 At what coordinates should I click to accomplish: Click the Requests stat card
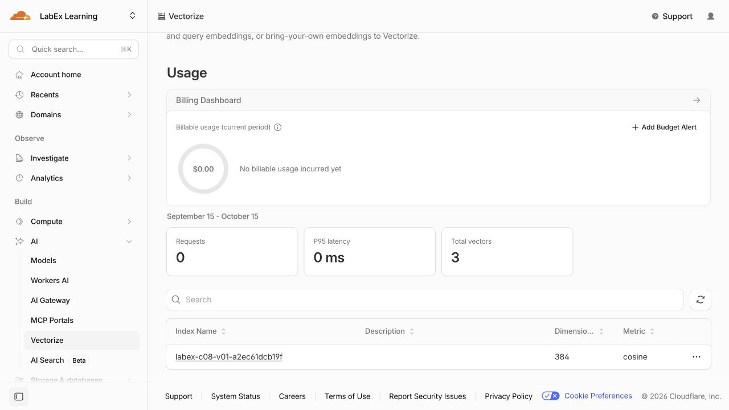pos(232,252)
